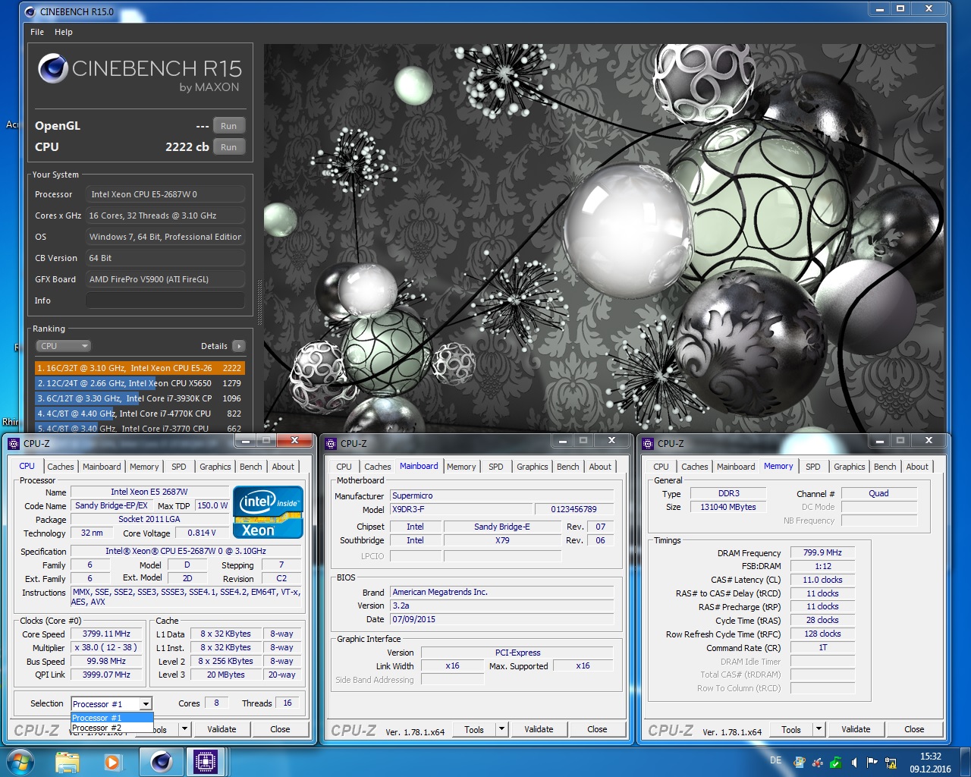Open Windows Explorer from the taskbar
Screen dimensions: 971x777
pyautogui.click(x=68, y=762)
